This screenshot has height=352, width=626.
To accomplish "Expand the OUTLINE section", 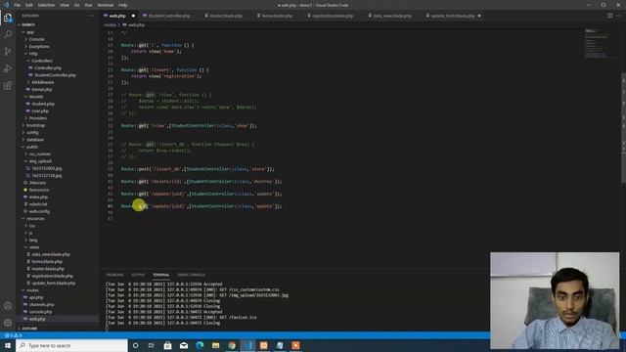I will pyautogui.click(x=29, y=329).
